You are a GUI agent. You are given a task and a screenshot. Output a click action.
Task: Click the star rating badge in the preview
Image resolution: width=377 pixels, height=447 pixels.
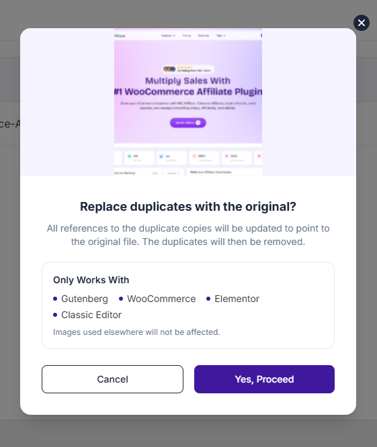[188, 69]
